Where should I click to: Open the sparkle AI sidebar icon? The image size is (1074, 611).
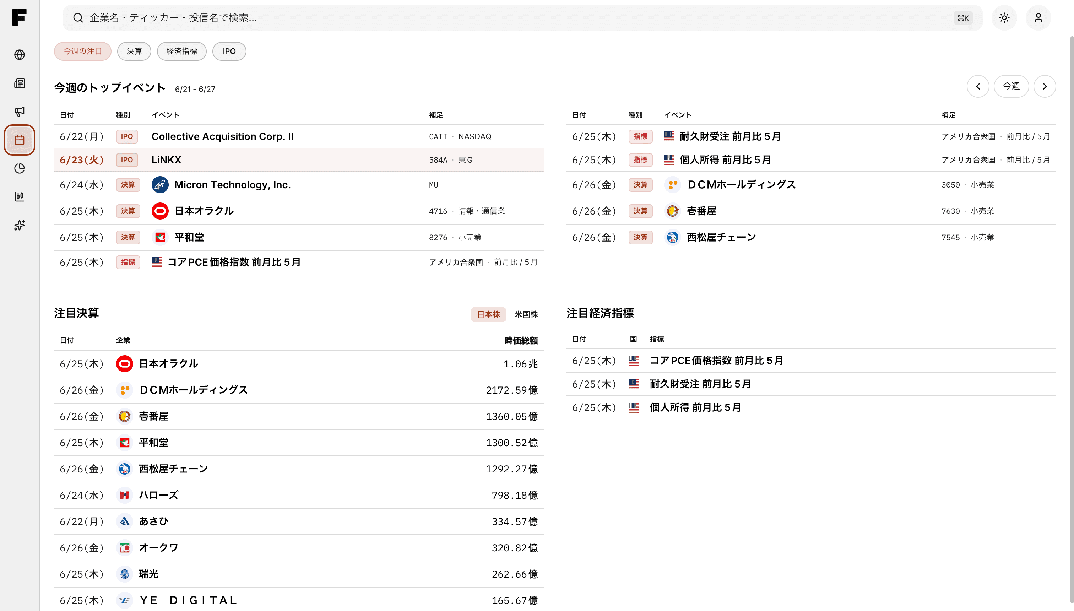(x=19, y=225)
